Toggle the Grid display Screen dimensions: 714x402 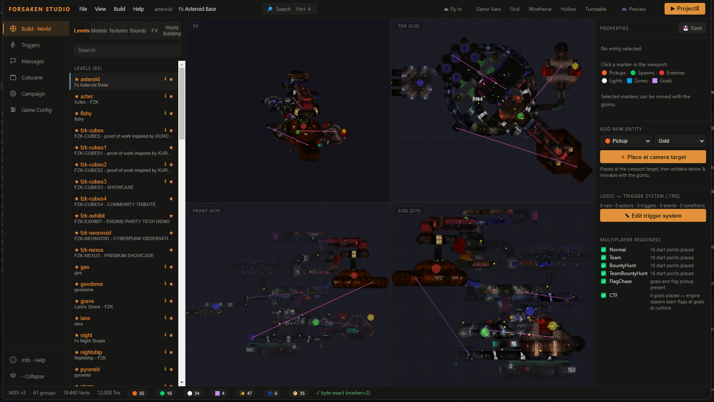pyautogui.click(x=515, y=9)
